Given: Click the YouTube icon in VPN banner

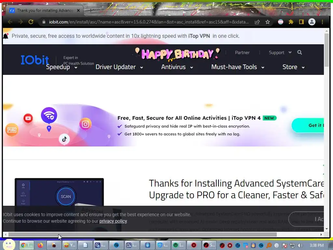Looking at the screenshot, I should pos(28,118).
